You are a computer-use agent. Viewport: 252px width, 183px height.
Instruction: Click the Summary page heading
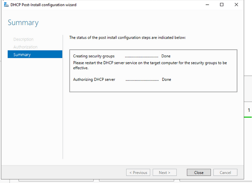pos(23,23)
